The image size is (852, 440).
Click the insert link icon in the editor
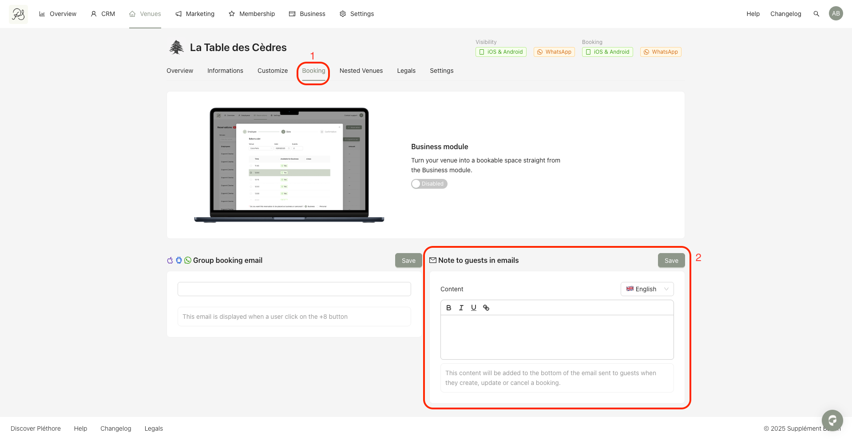coord(486,308)
